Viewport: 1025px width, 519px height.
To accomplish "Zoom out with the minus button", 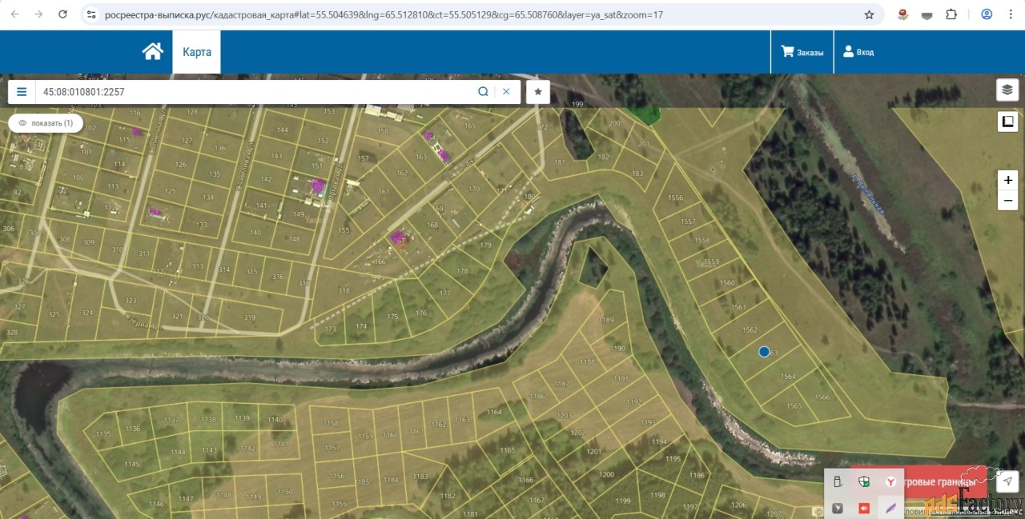I will point(1007,201).
